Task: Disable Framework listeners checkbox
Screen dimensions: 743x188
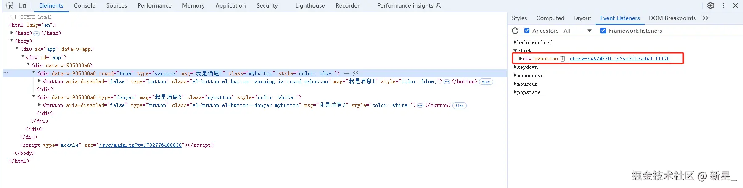Action: pos(603,31)
